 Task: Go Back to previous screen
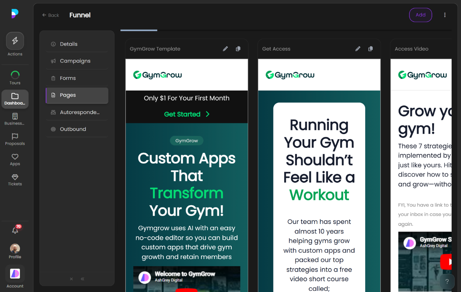[x=51, y=15]
